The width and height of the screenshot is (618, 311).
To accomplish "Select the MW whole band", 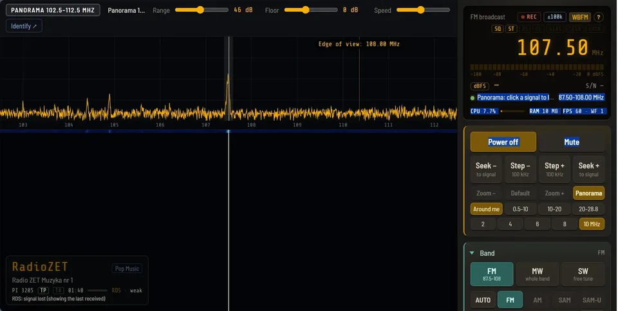I will click(x=537, y=274).
